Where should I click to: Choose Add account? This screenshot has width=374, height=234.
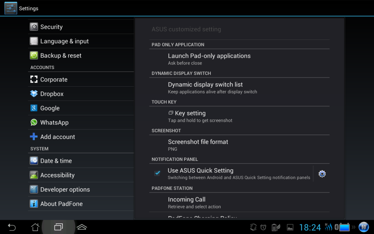[81, 137]
